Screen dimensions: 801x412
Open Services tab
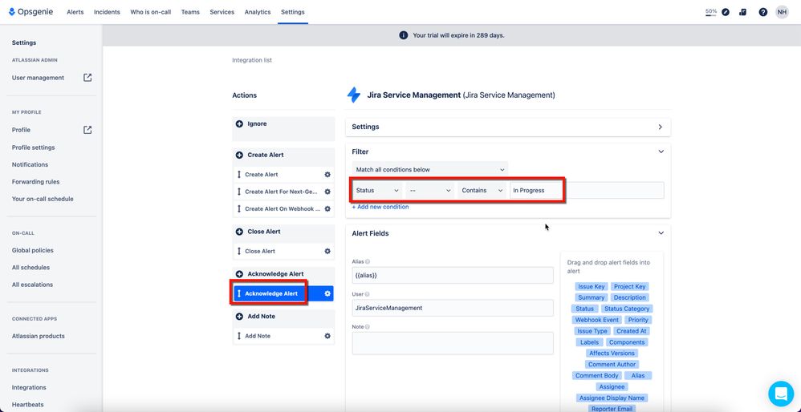click(x=222, y=12)
